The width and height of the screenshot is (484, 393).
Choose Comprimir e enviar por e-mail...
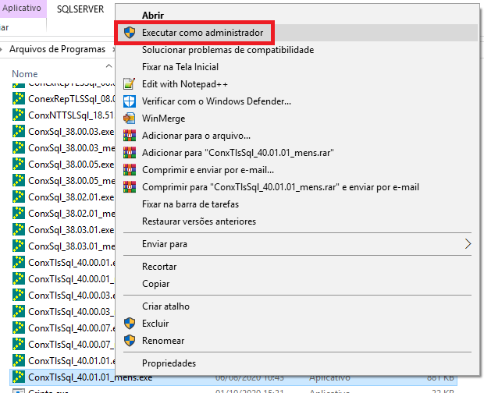[x=208, y=170]
